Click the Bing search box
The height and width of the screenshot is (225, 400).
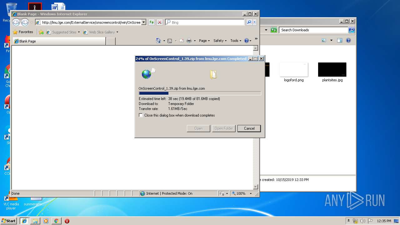205,22
